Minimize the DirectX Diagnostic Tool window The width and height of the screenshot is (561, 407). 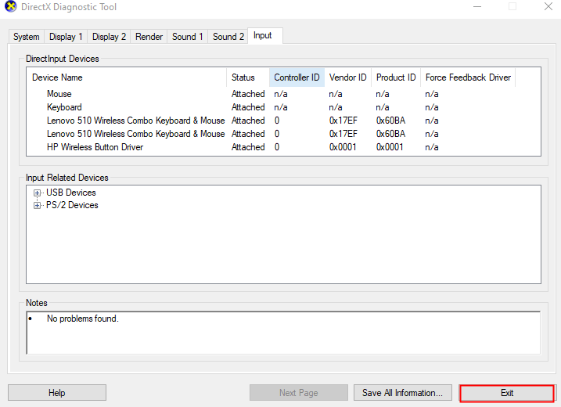coord(476,8)
